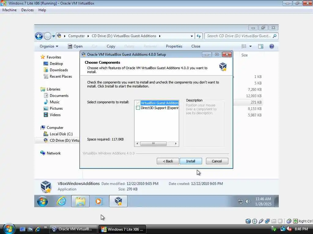Open the Machine menu in VirtualBox
The image size is (313, 234).
tap(9, 10)
